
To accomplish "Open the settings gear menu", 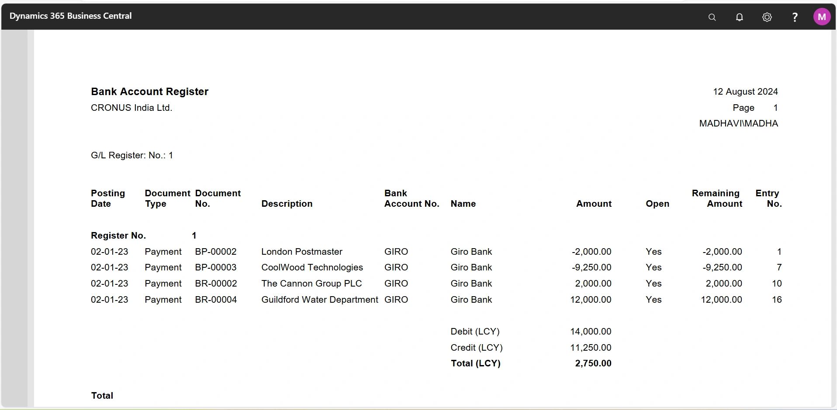I will pos(767,17).
